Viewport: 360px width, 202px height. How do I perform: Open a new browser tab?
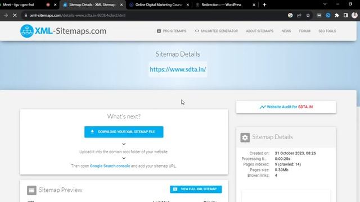[264, 4]
